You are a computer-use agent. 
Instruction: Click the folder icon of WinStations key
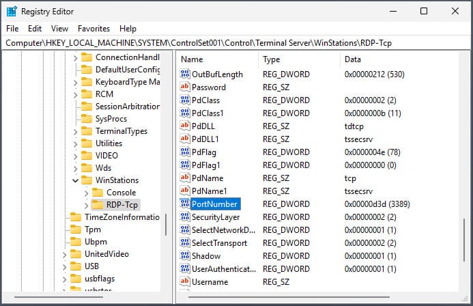87,180
